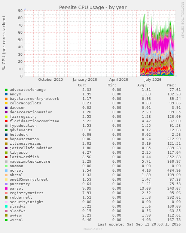Click the chart title 'Per-site CPU usage - by year'
The image size is (186, 233).
coord(93,7)
